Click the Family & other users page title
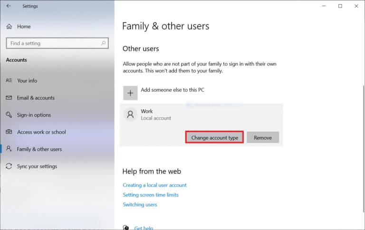Image resolution: width=365 pixels, height=230 pixels. coord(165,26)
